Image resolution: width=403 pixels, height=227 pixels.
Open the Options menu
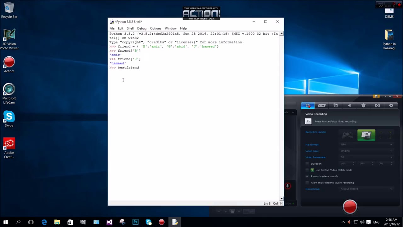click(x=156, y=28)
